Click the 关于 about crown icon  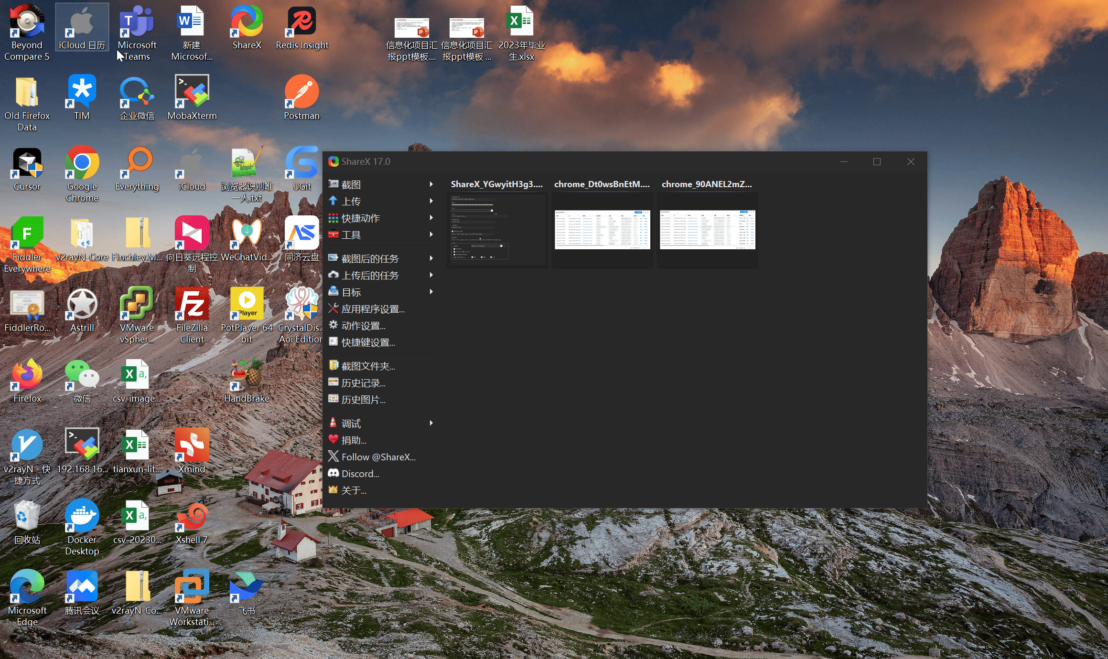click(333, 489)
